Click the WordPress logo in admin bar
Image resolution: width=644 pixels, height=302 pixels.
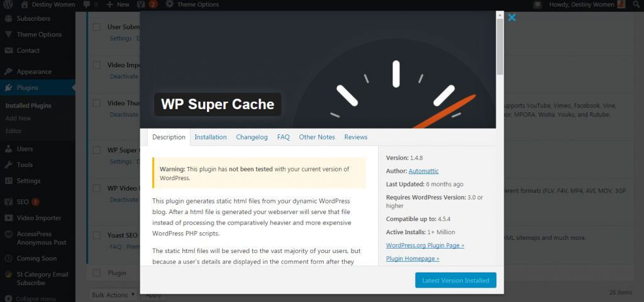[8, 4]
